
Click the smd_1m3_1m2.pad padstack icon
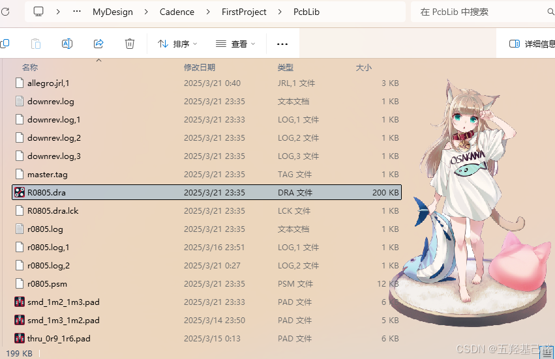coord(20,321)
